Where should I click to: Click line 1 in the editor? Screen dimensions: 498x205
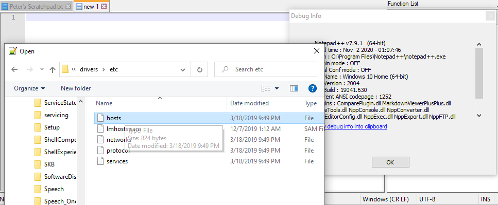pos(157,17)
